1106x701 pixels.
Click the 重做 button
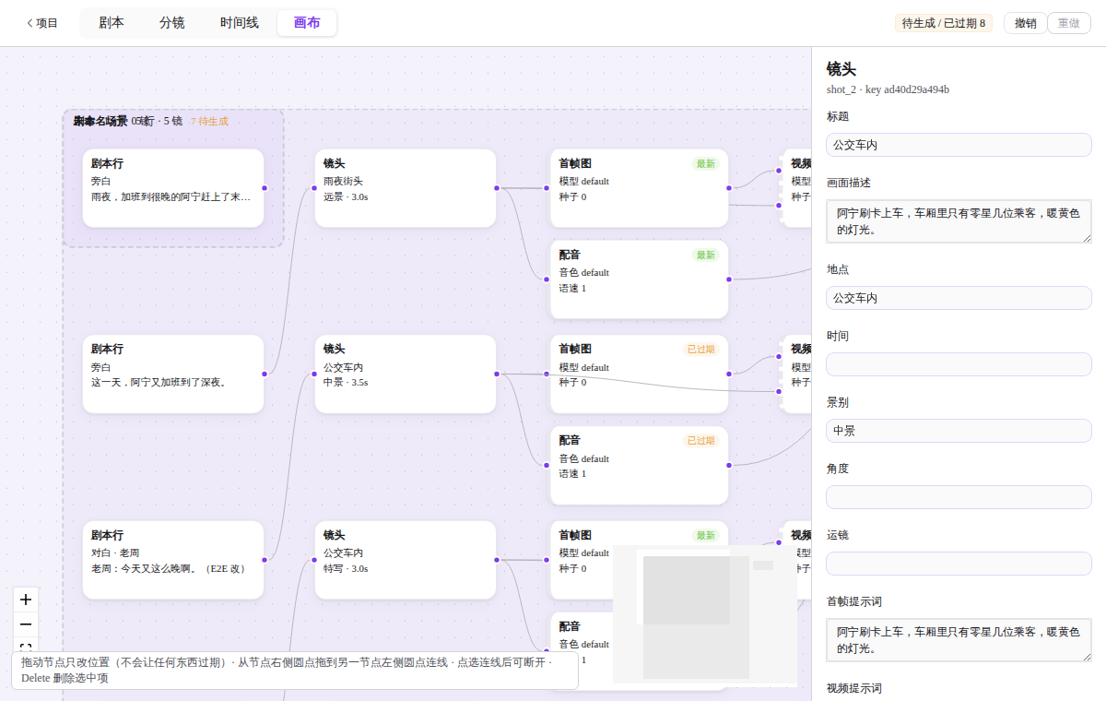click(1069, 23)
